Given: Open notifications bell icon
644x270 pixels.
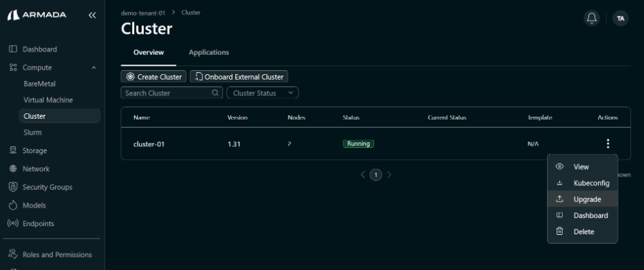Looking at the screenshot, I should coord(592,18).
